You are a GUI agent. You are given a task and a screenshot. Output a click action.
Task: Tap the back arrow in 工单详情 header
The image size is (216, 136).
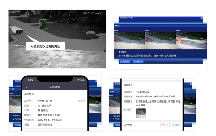tap(26, 87)
